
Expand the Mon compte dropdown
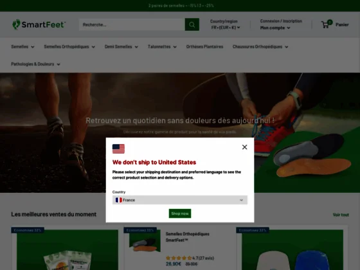point(275,28)
